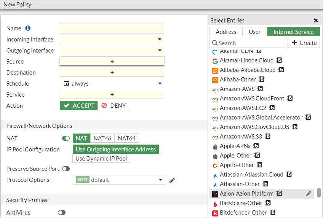Click the Atlassian-Other icon
Screen dimensions: 323x218
(215, 185)
